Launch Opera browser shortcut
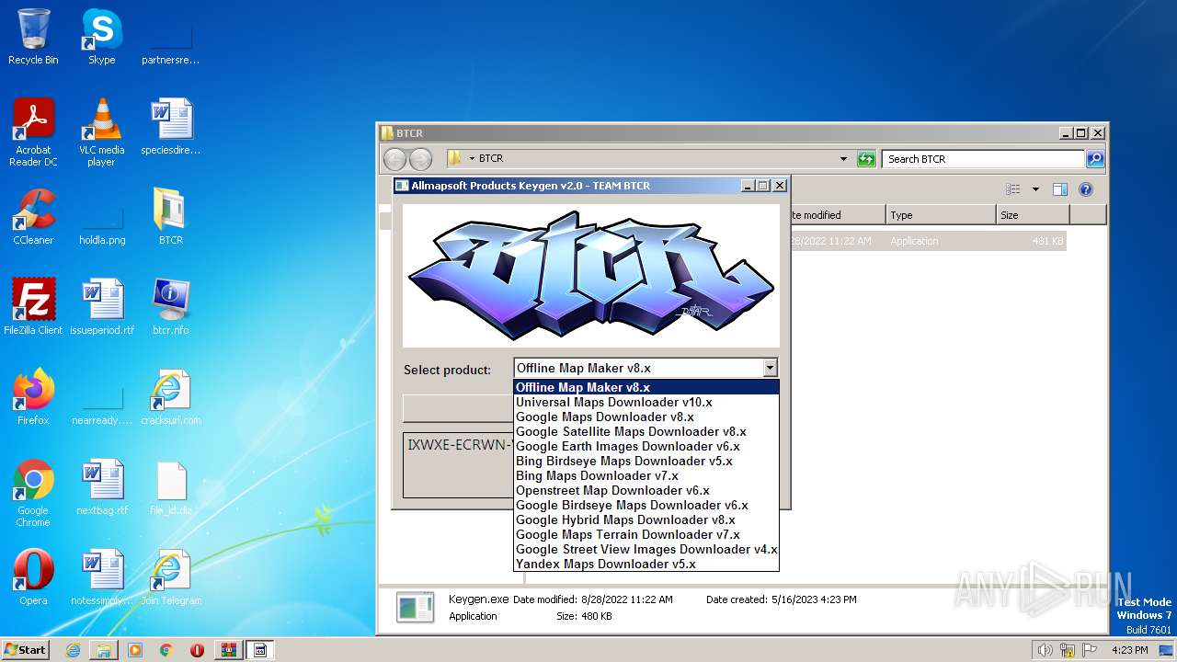Viewport: 1177px width, 662px height. point(33,577)
